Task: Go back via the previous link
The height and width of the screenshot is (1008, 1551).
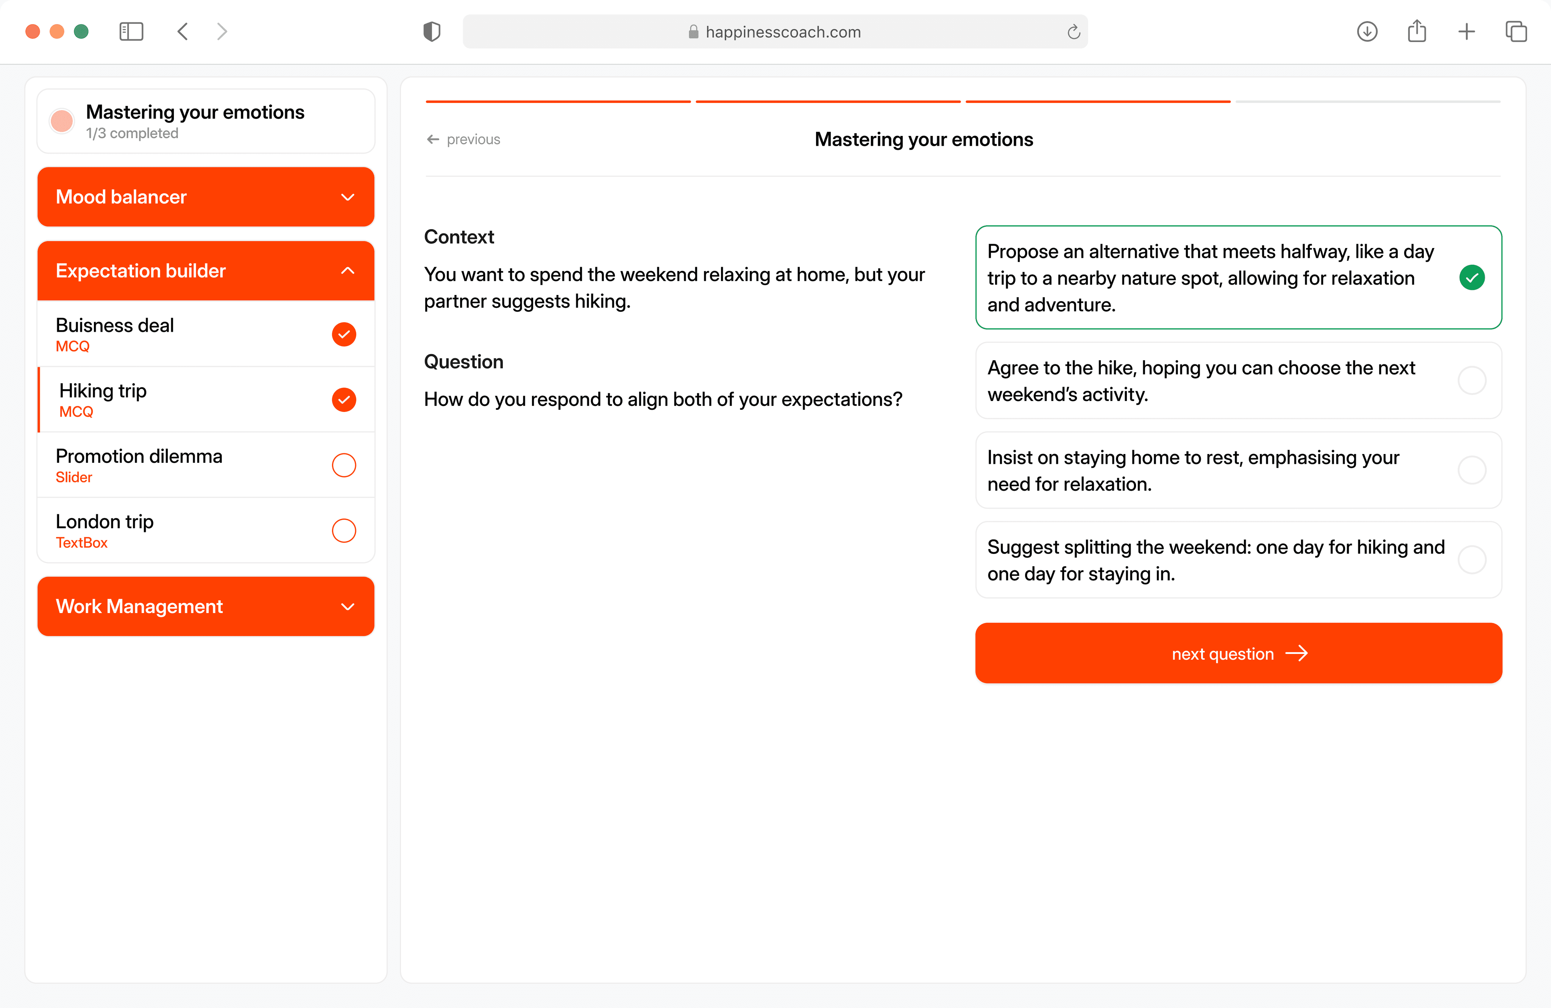Action: click(463, 139)
